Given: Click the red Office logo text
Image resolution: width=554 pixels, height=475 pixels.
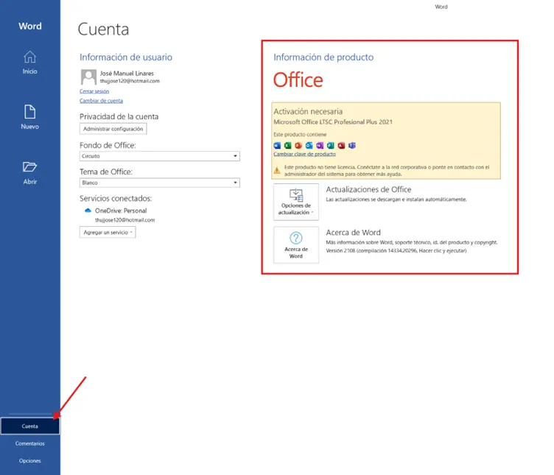Looking at the screenshot, I should tap(298, 80).
